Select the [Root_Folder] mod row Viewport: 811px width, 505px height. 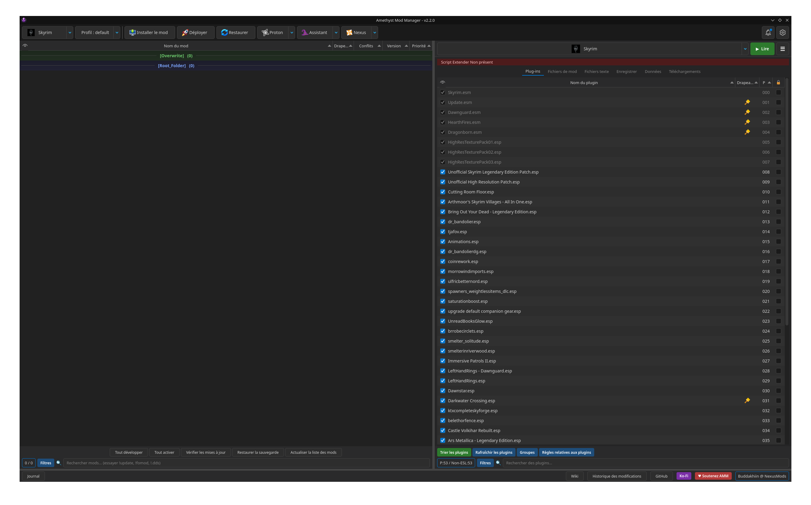click(226, 66)
